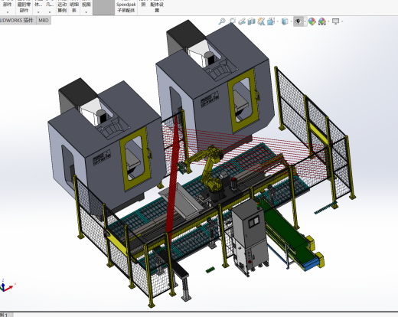The width and height of the screenshot is (398, 317).
Task: Toggle the Hide/Show Items eye button
Action: pyautogui.click(x=298, y=21)
